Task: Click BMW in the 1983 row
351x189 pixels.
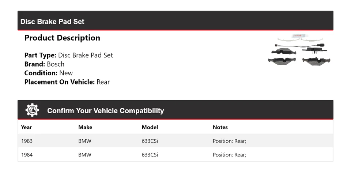Action: tap(85, 141)
